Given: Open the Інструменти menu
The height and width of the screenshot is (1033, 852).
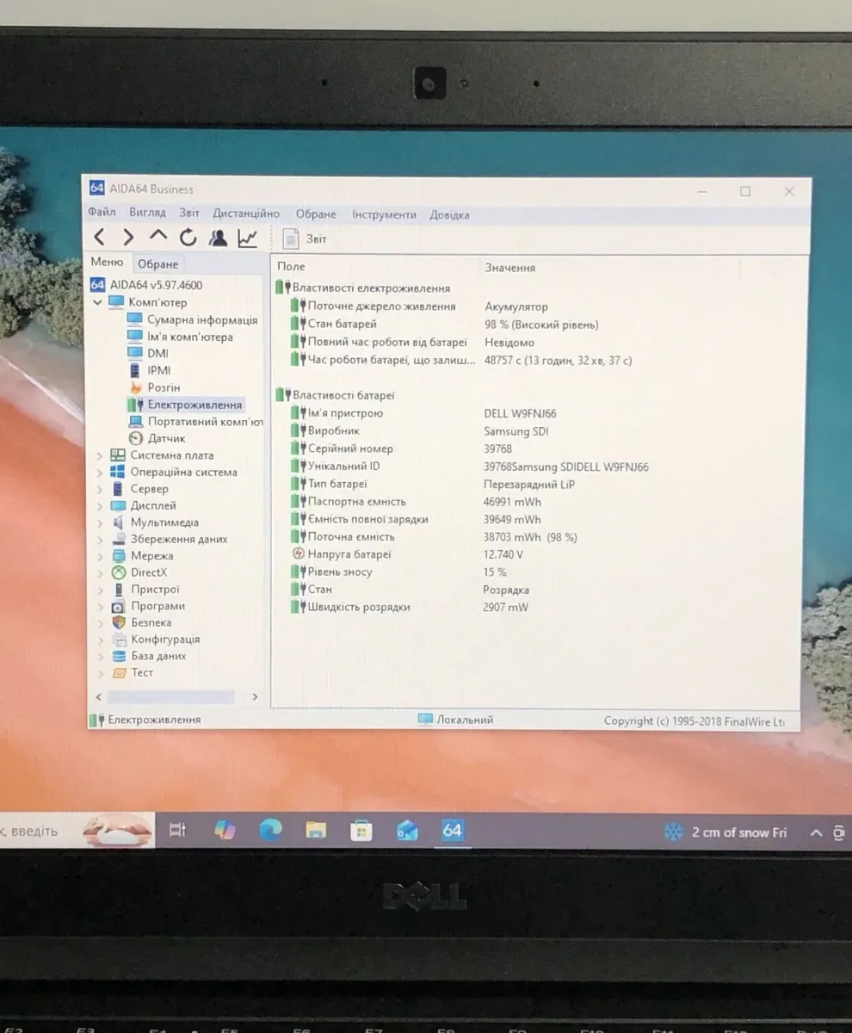Looking at the screenshot, I should [384, 214].
